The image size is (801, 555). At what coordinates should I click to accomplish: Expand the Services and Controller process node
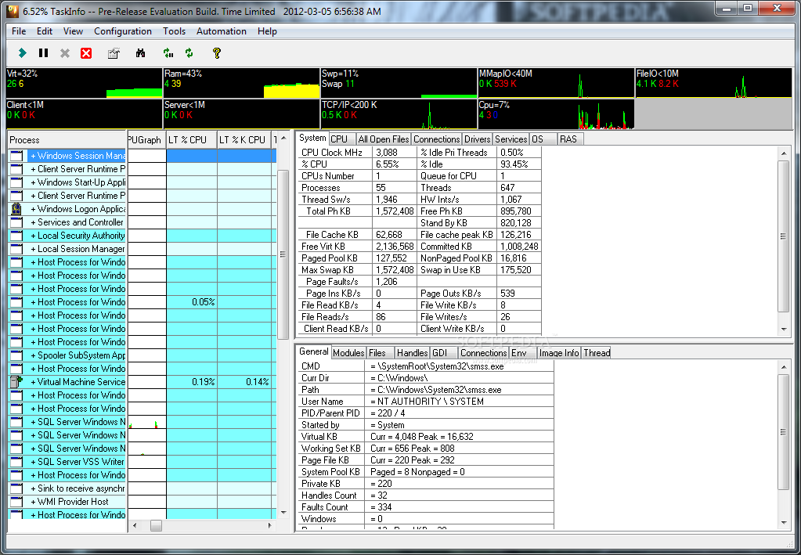coord(33,222)
